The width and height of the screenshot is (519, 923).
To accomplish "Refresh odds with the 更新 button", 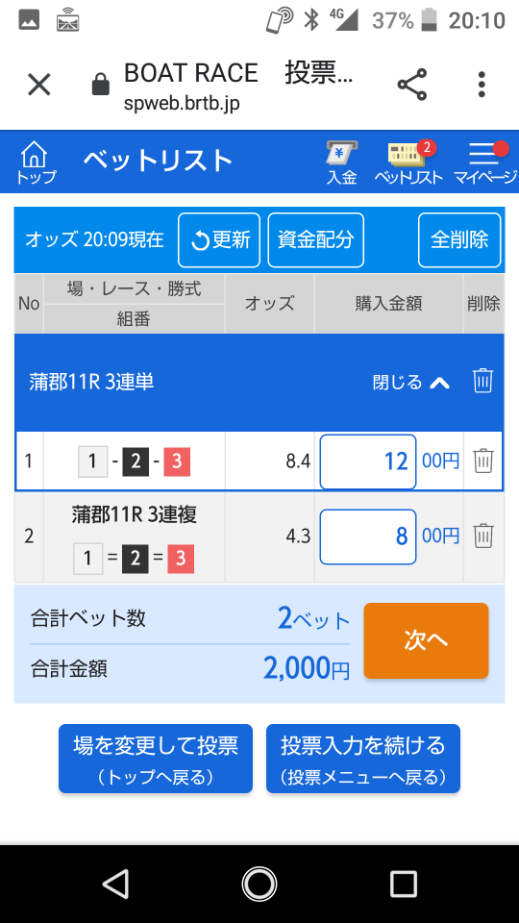I will 219,240.
